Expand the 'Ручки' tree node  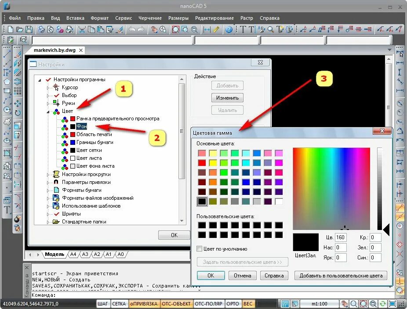[48, 104]
